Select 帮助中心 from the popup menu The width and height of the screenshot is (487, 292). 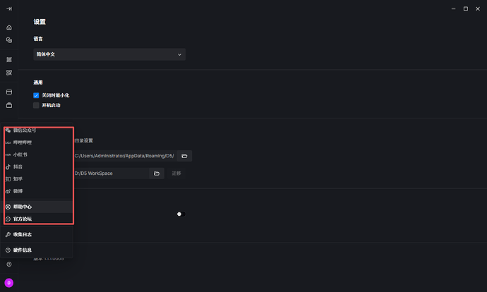tap(23, 207)
